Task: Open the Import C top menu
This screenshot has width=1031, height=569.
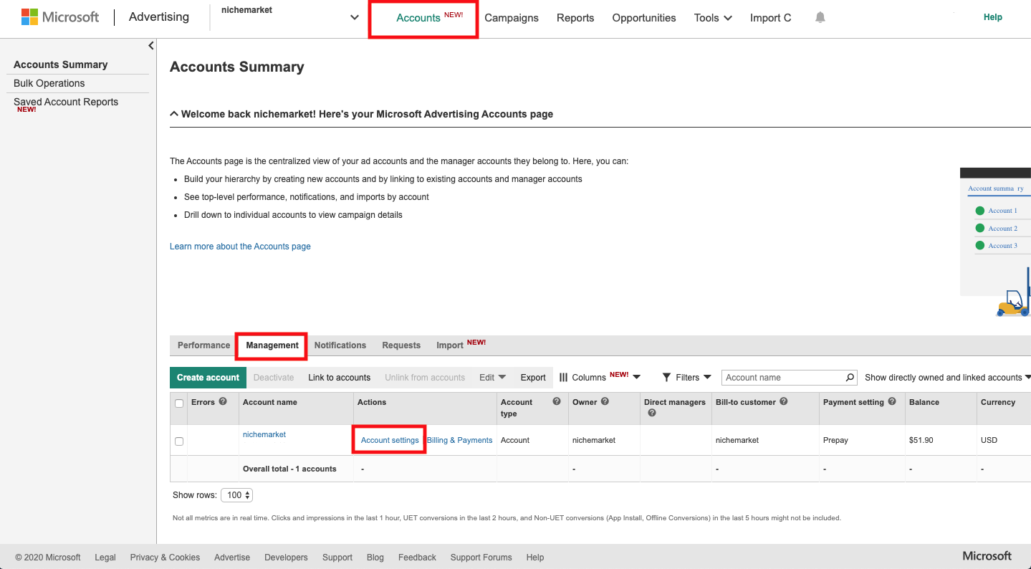Action: [771, 18]
